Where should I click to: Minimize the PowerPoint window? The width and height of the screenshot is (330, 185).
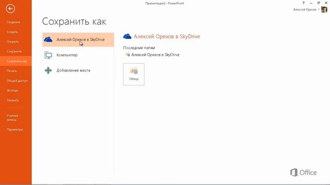pos(311,3)
